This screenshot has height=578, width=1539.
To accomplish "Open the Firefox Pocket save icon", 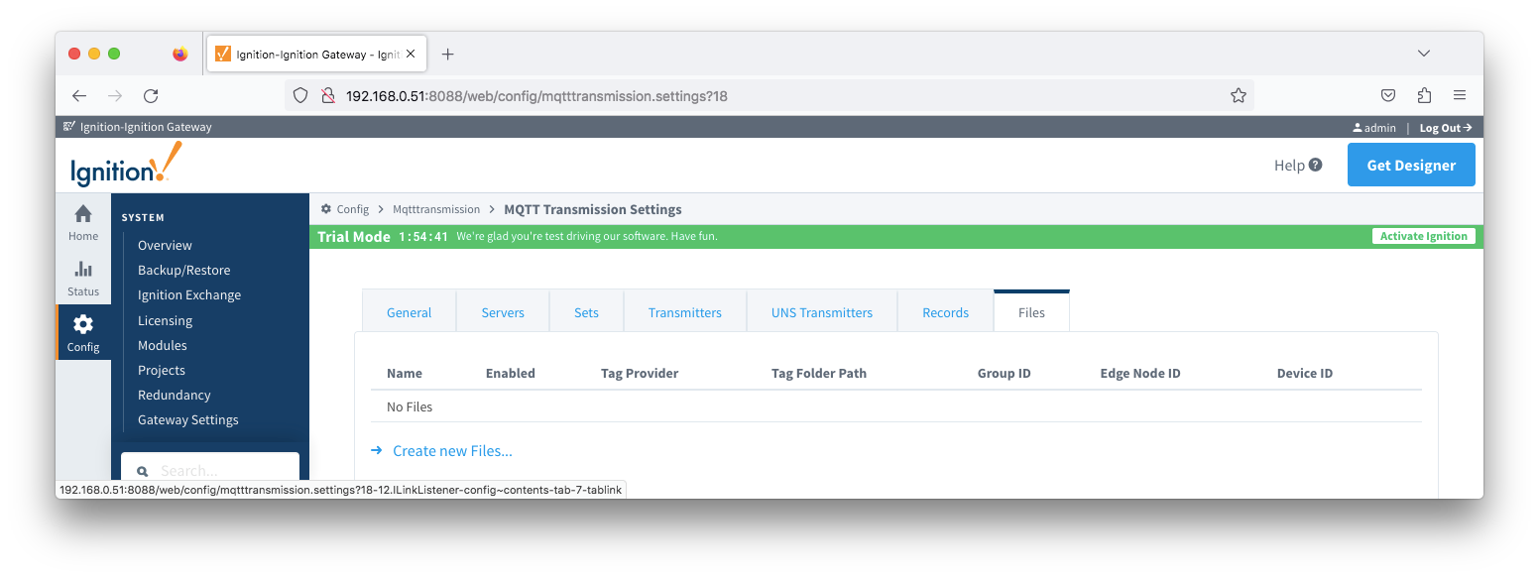I will (x=1389, y=96).
